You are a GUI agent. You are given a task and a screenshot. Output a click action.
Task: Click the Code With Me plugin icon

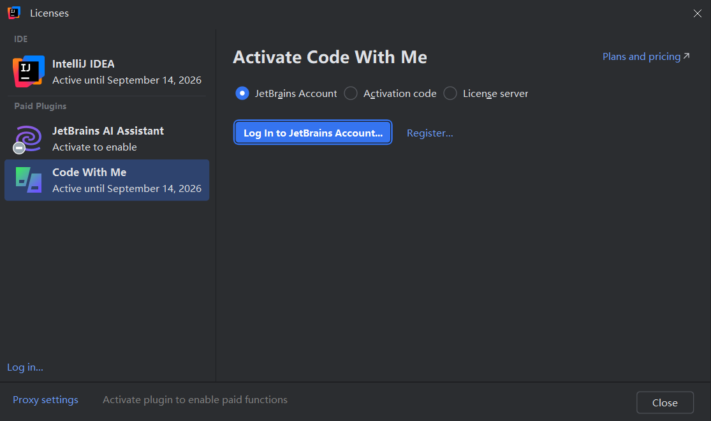[29, 180]
